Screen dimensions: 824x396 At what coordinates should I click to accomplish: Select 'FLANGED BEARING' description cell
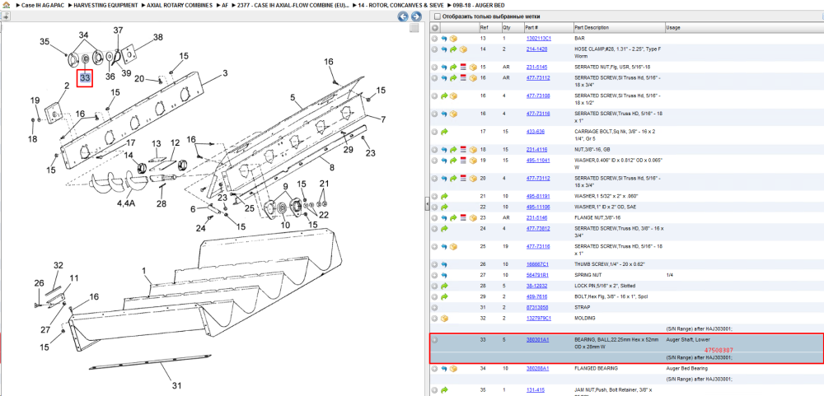pos(596,368)
